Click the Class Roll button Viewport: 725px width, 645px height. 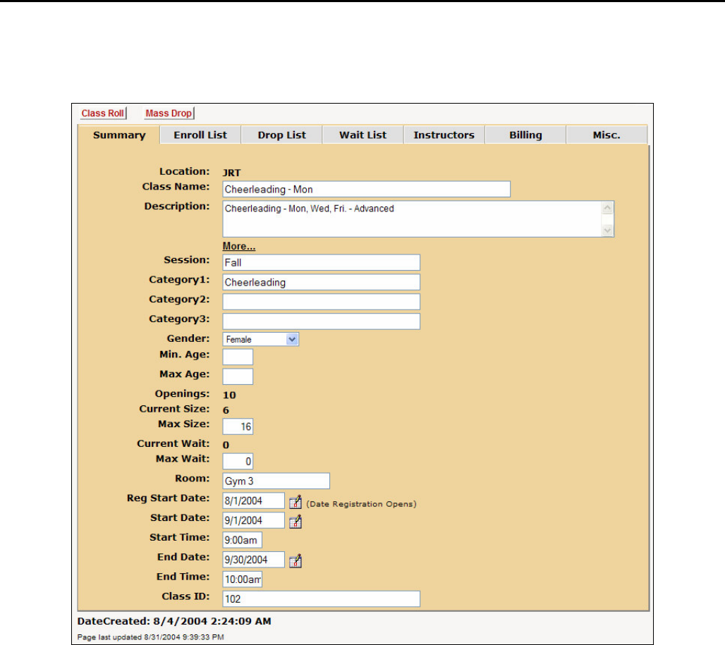click(x=103, y=113)
